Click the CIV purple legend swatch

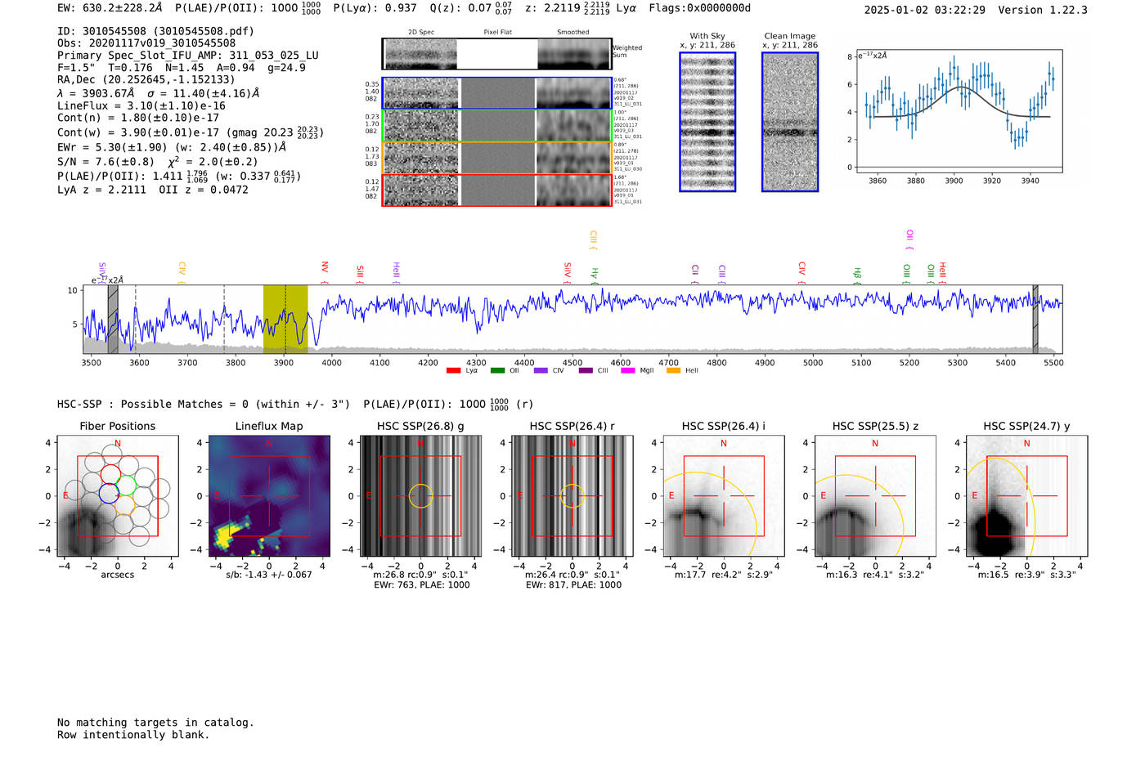coord(541,371)
